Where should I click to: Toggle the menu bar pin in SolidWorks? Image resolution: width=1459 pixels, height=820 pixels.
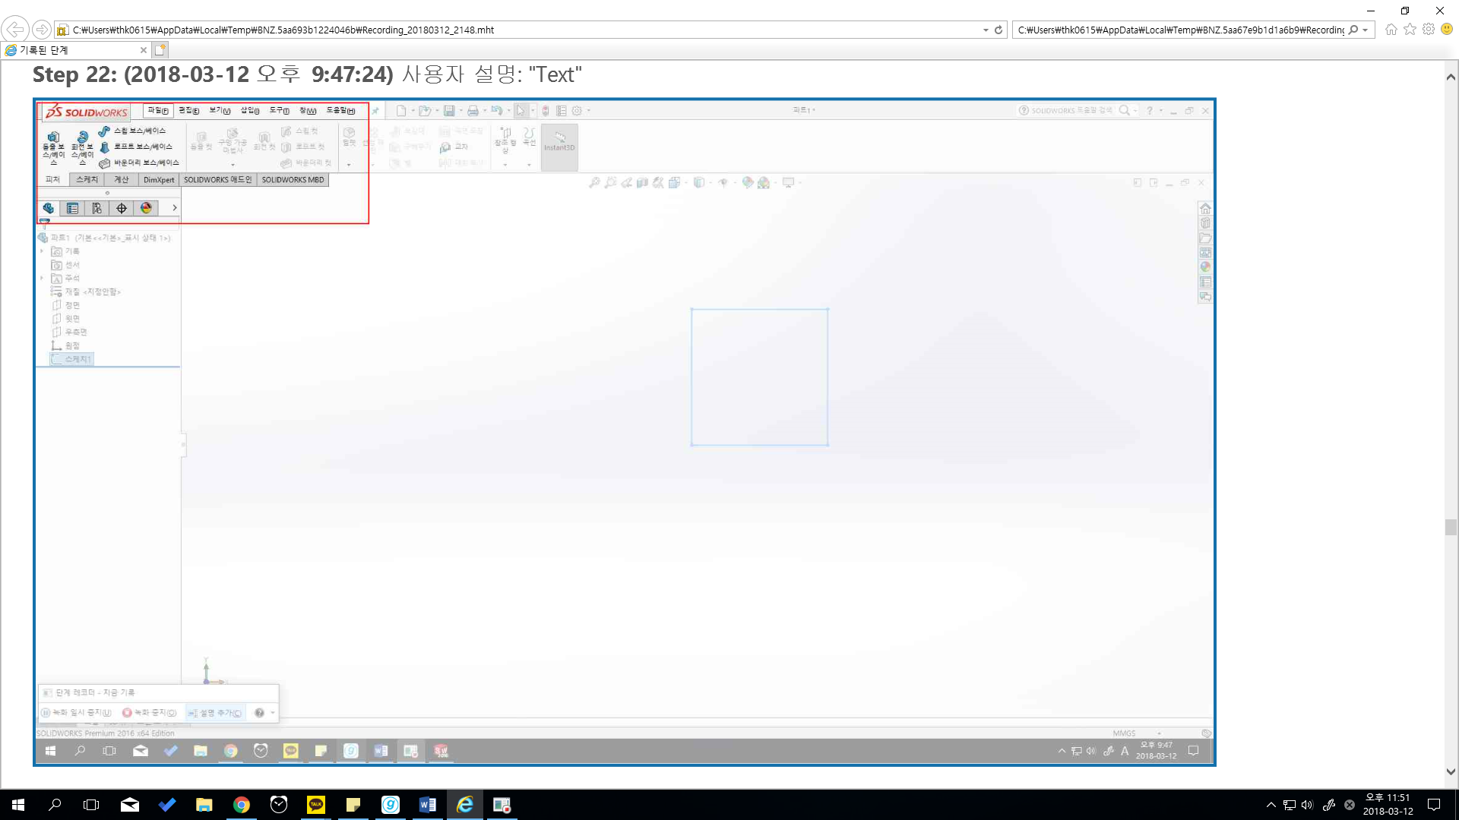[x=375, y=111]
